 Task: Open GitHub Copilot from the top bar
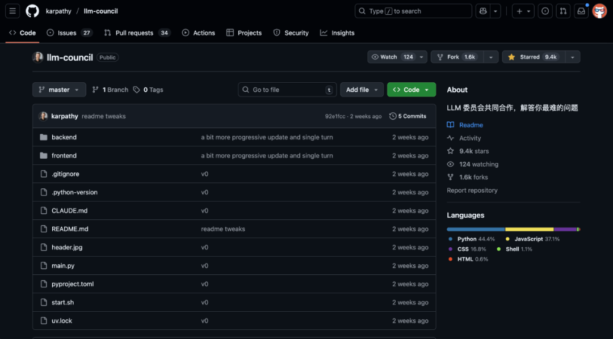click(483, 11)
